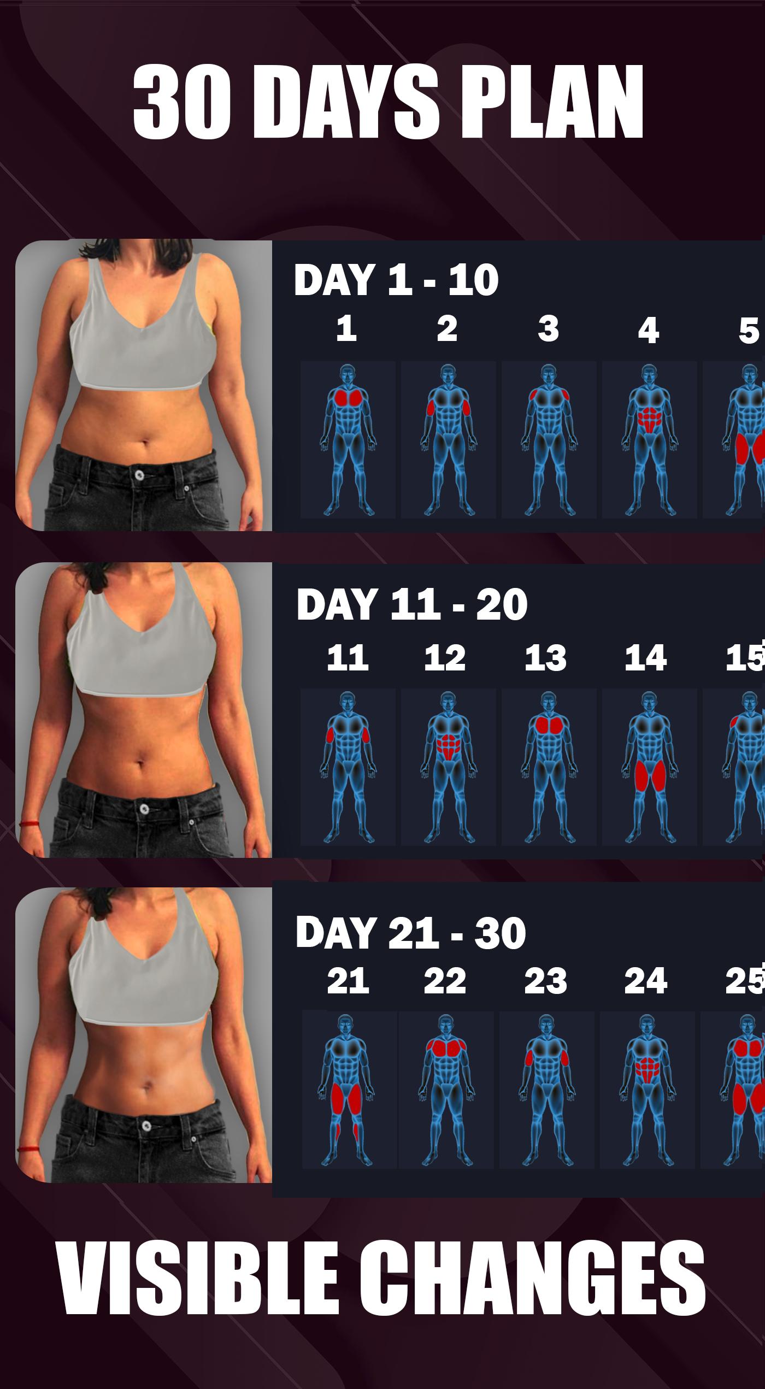The width and height of the screenshot is (765, 1389).
Task: Click the DAY 1 - 10 heading
Action: click(396, 280)
